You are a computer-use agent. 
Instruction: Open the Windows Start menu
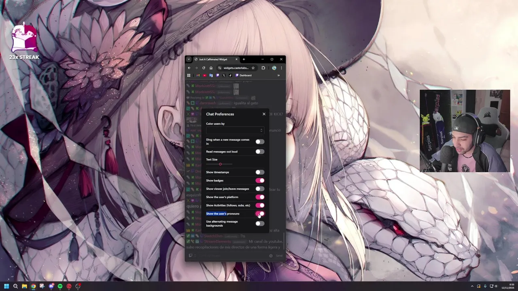(6, 286)
